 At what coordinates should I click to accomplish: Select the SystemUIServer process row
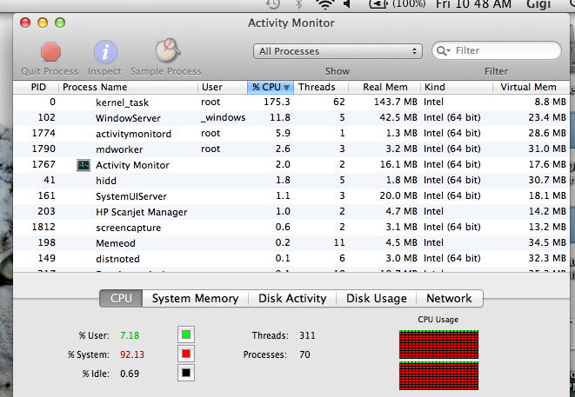291,196
